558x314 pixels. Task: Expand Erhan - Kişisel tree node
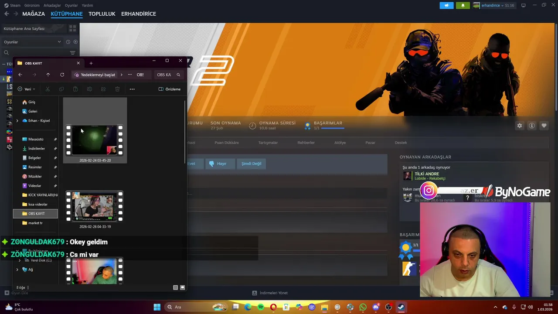pos(17,121)
